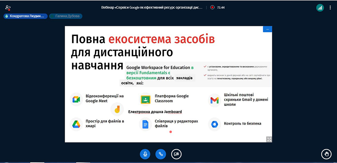This screenshot has width=337, height=163.
Task: Click text 'Електронна дошка Jamboard'
Action: pos(155,112)
